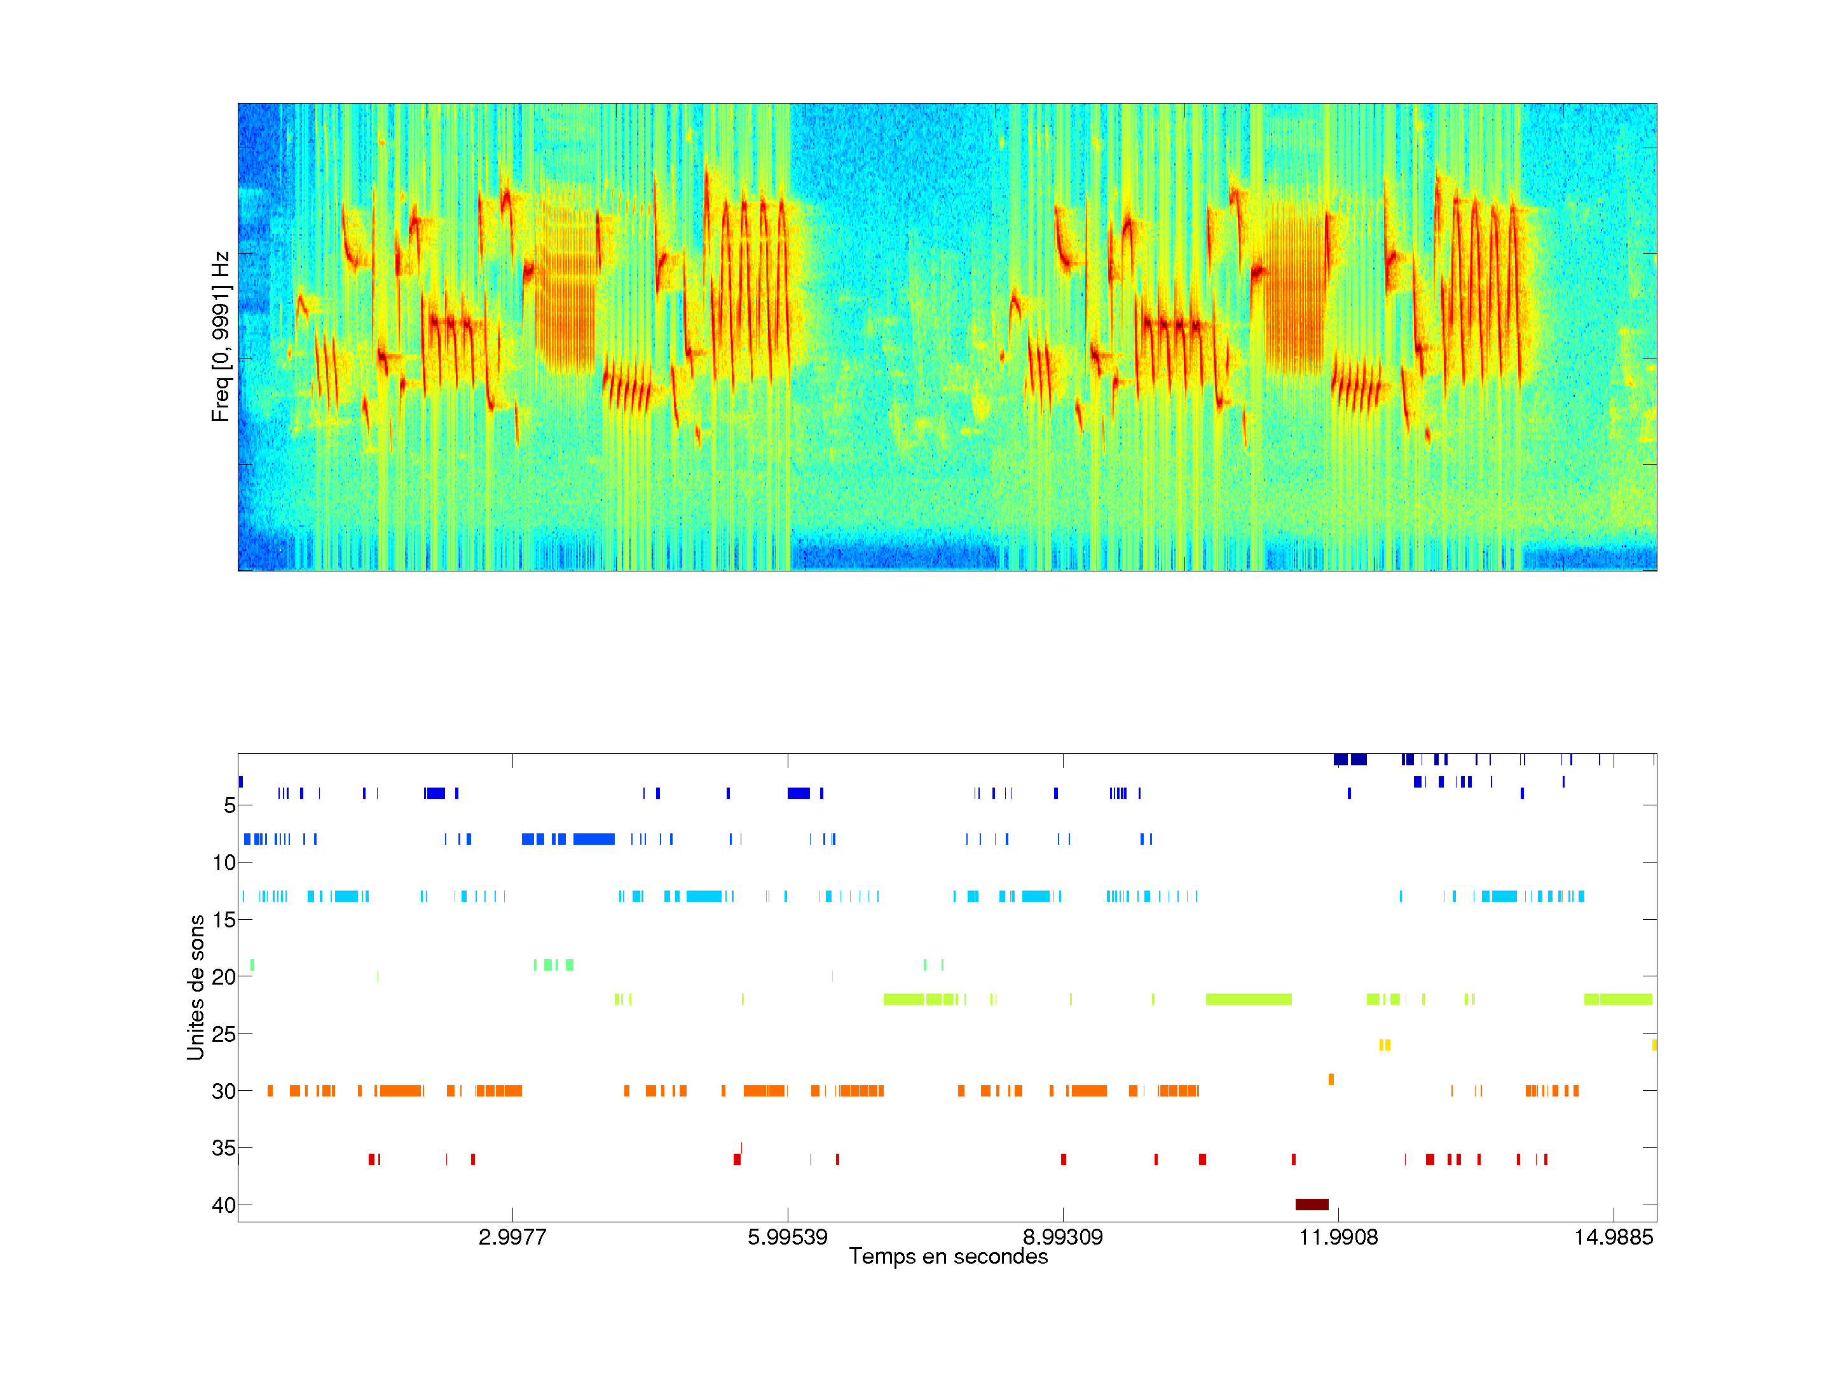Click the 'Unites de sons' axis label
This screenshot has width=1831, height=1373.
click(196, 987)
